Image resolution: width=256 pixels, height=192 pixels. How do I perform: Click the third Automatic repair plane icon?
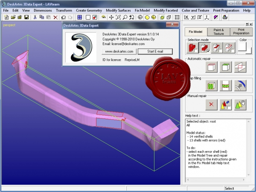click(240, 67)
